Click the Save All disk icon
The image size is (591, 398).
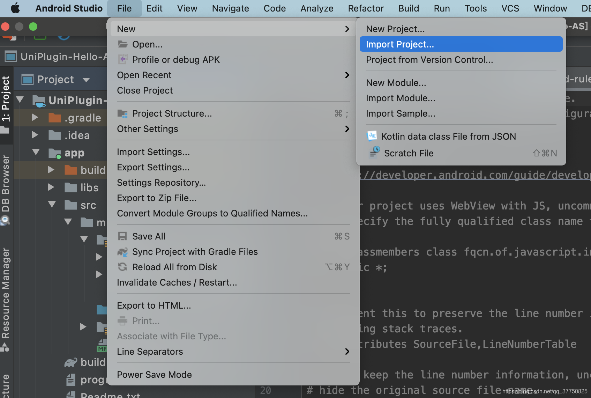(122, 236)
